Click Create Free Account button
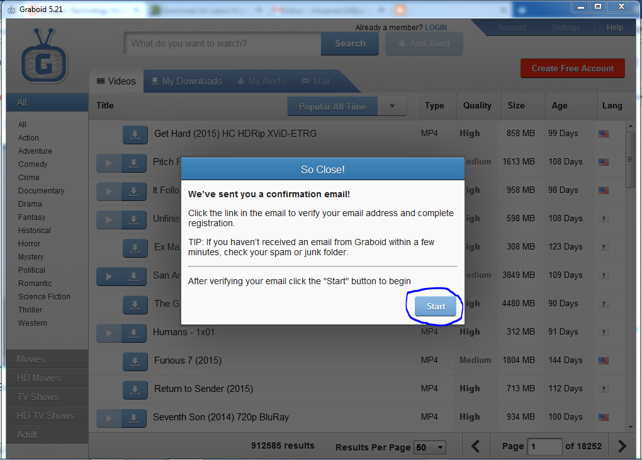Viewport: 642px width, 460px height. coord(572,69)
